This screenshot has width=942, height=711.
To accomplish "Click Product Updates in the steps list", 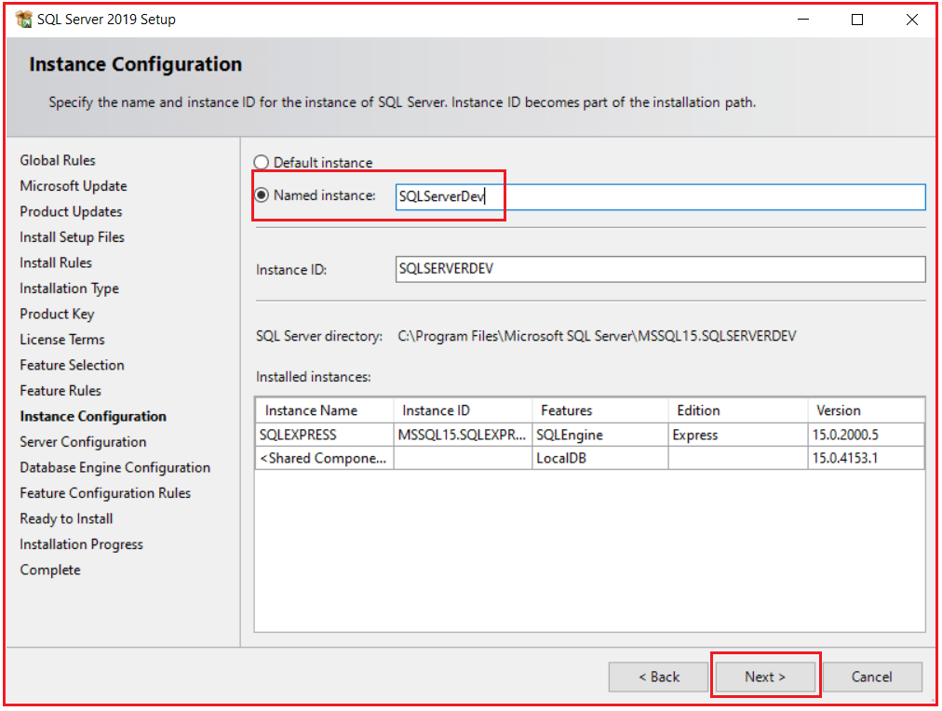I will click(x=71, y=211).
